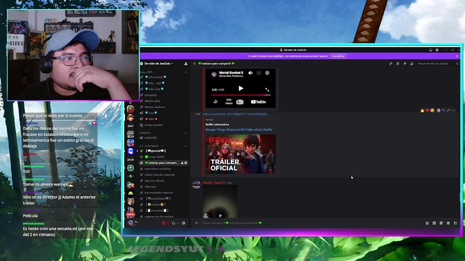Open pinned messages pin icon

[405, 63]
